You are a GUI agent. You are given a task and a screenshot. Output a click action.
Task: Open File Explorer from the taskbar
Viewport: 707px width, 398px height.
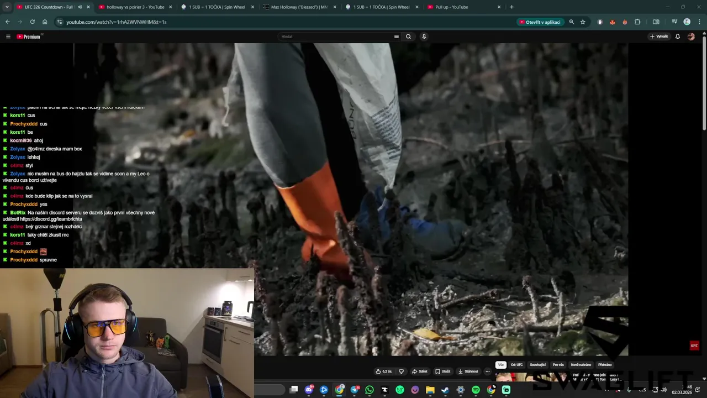(430, 390)
